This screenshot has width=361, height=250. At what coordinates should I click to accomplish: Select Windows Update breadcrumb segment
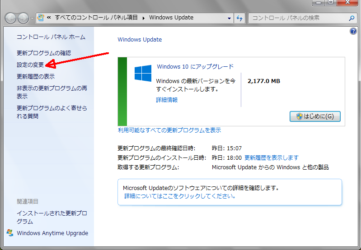(171, 18)
